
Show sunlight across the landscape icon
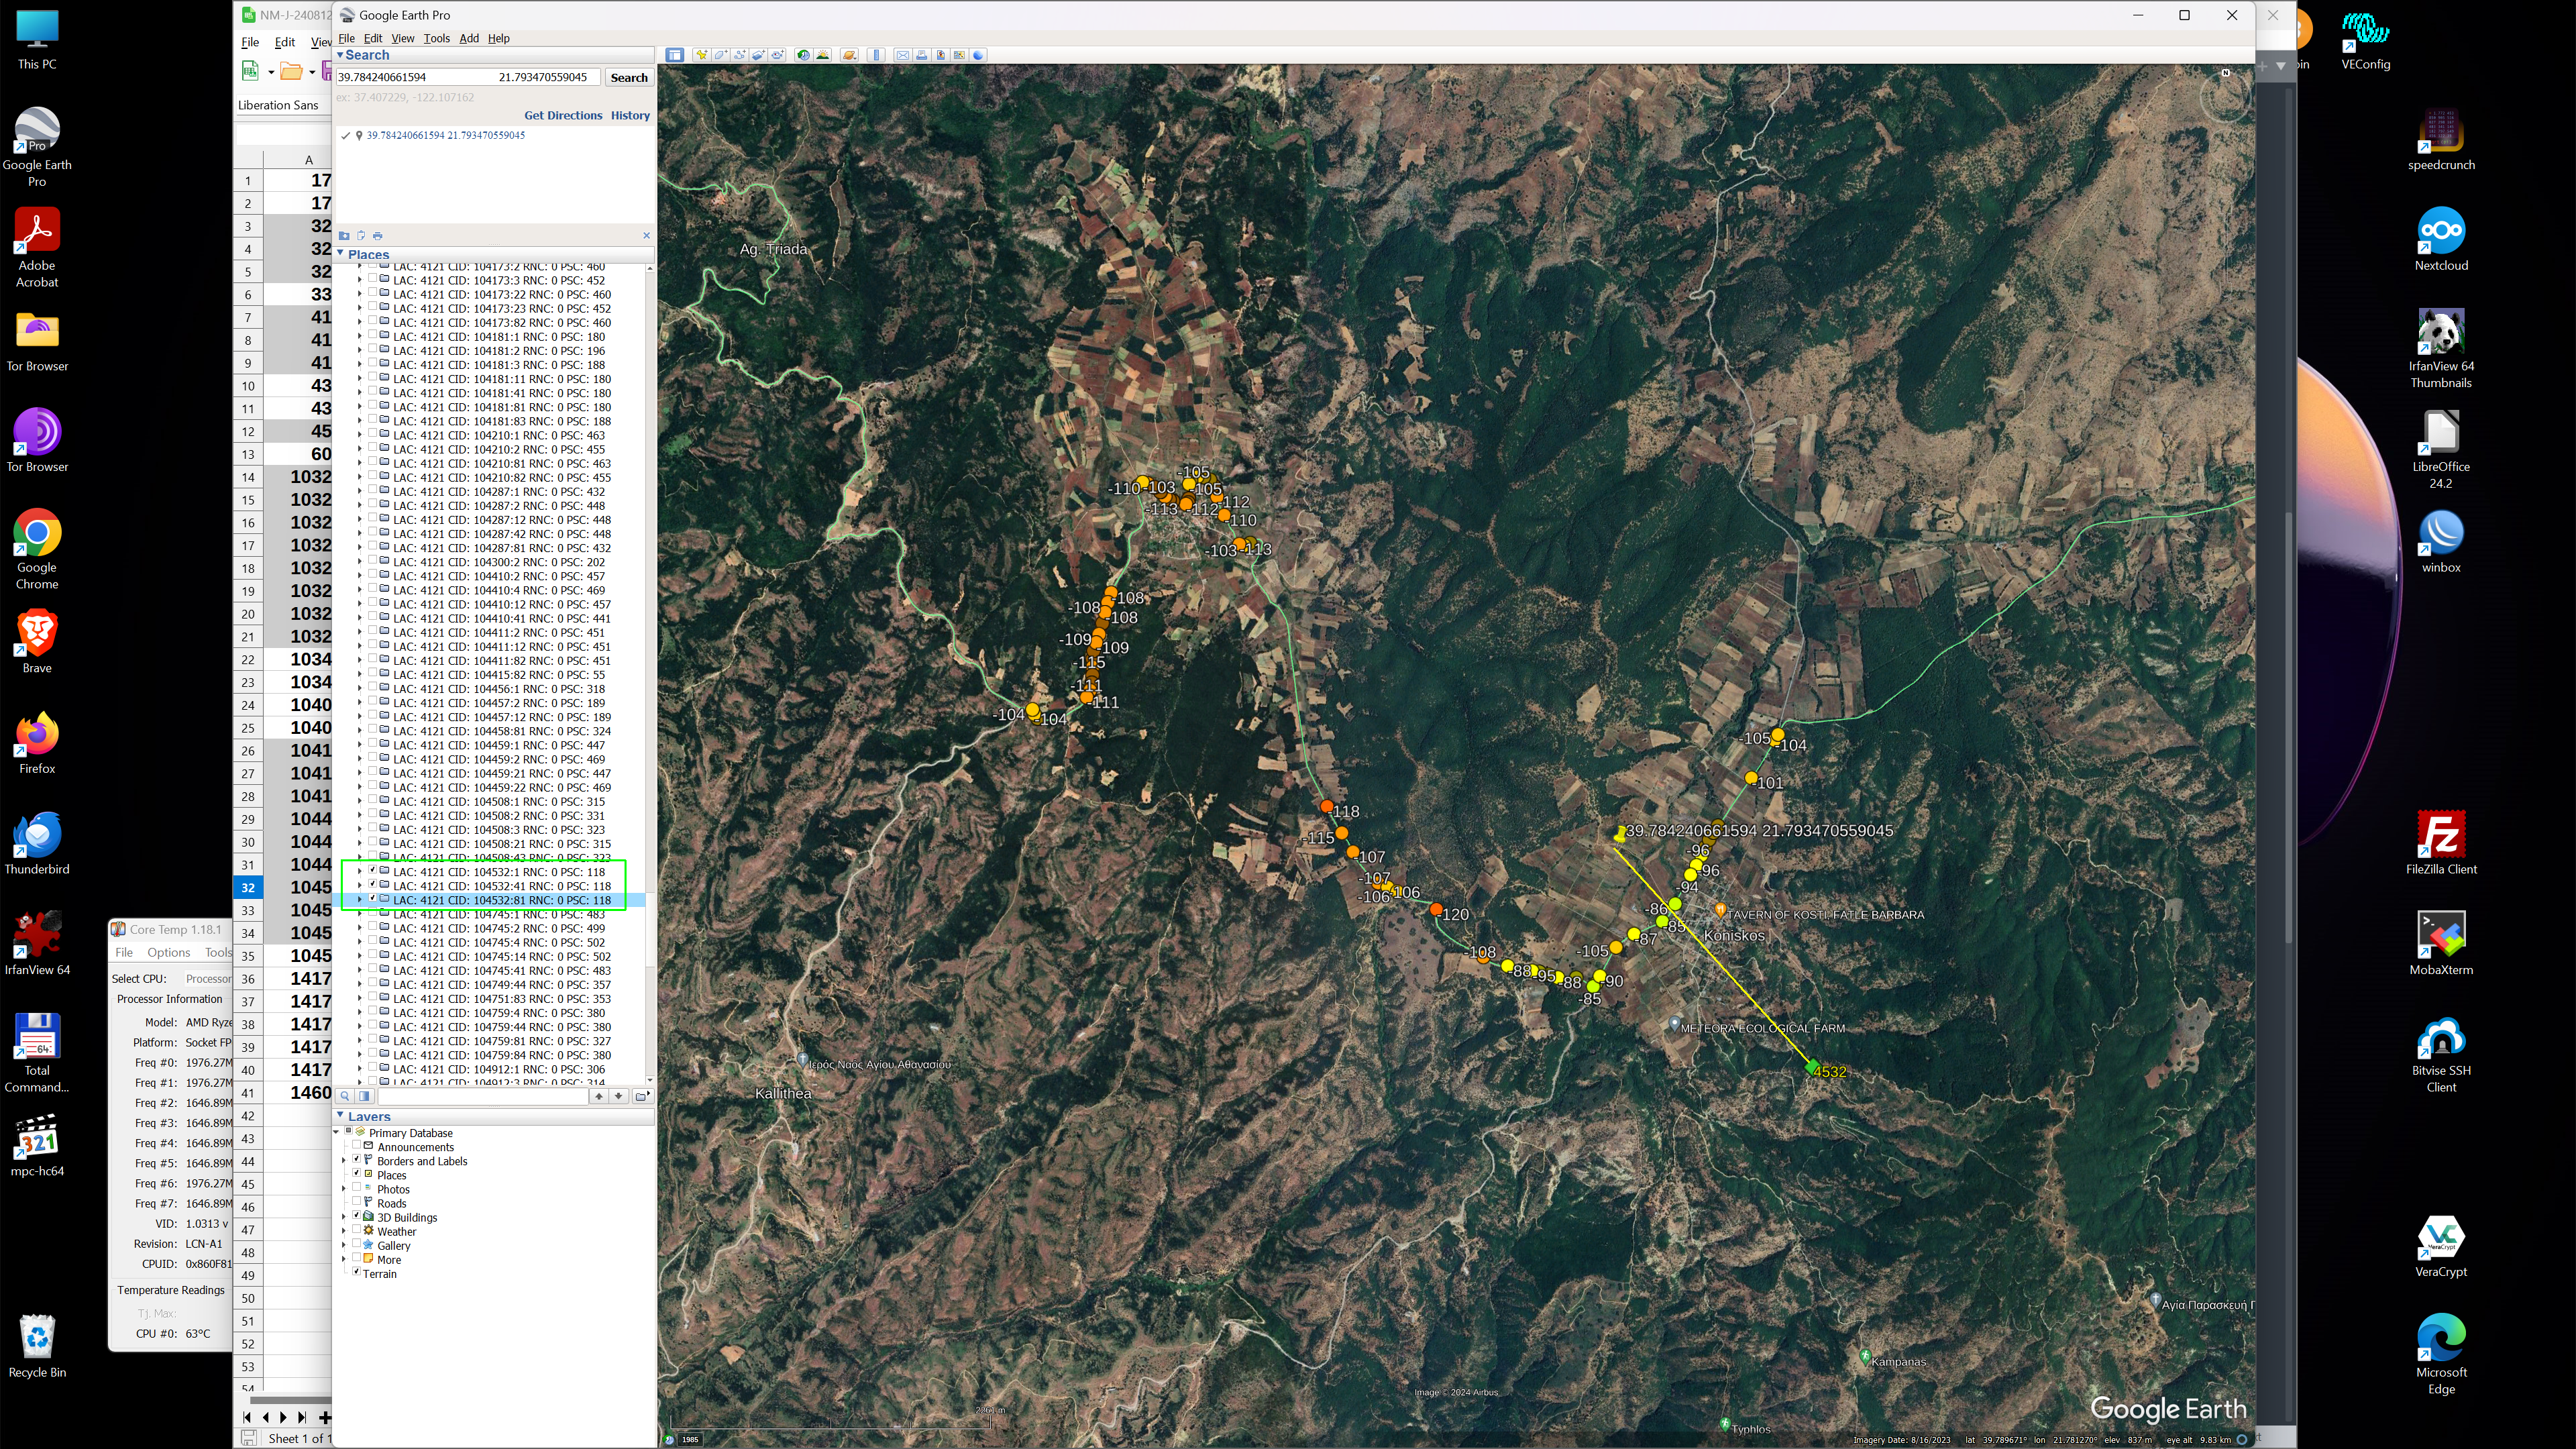823,55
